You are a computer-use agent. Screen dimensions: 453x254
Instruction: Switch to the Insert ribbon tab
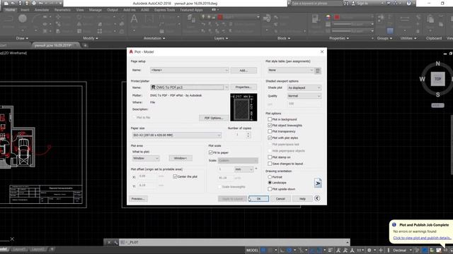pos(25,10)
